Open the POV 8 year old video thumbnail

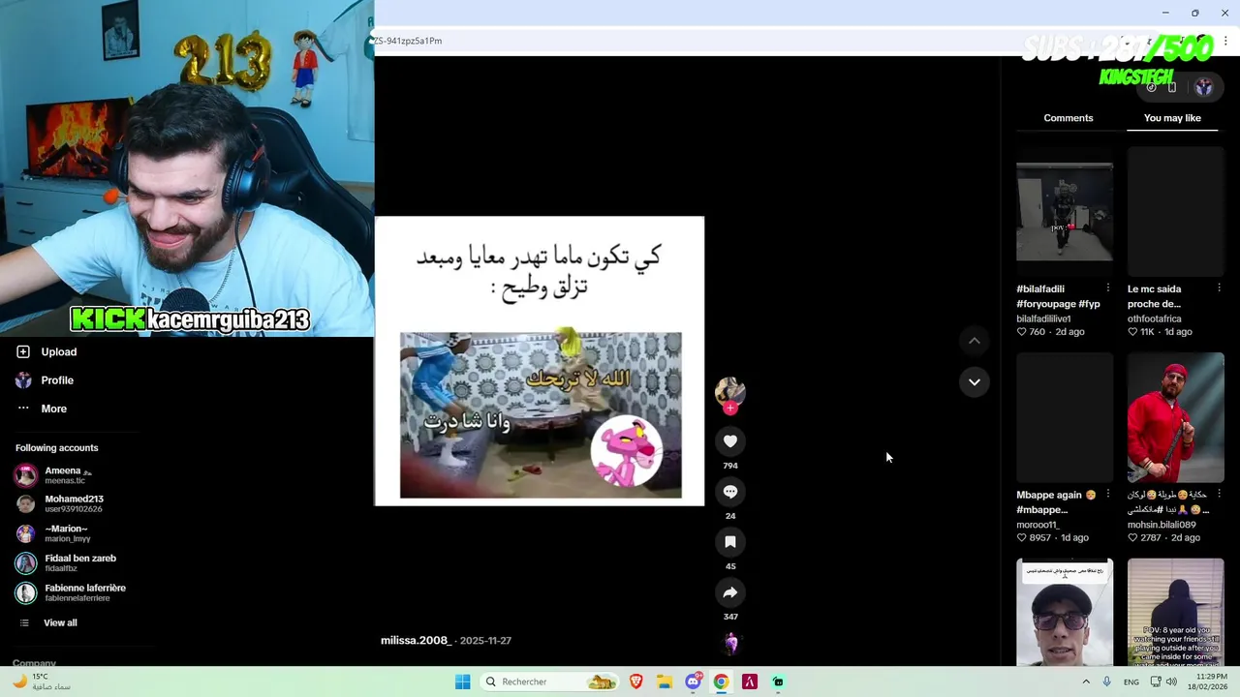click(x=1176, y=613)
